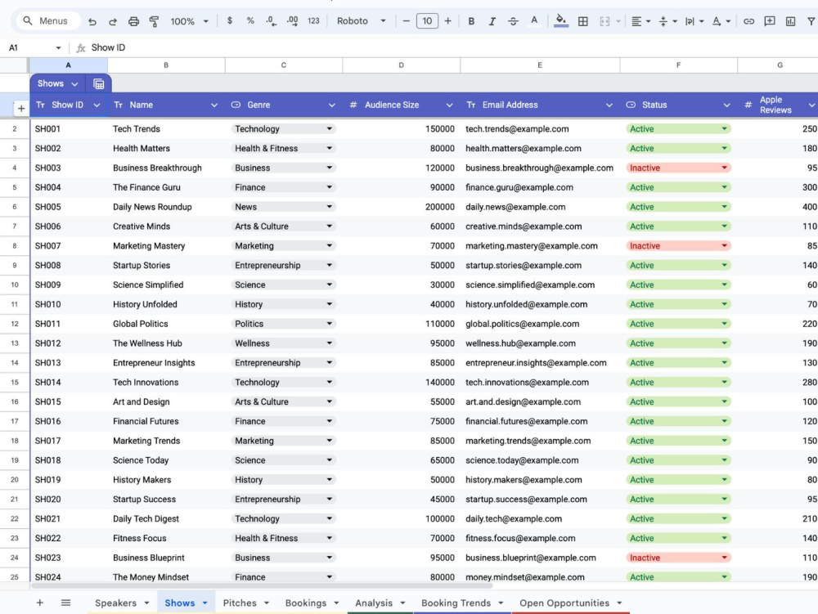818x614 pixels.
Task: Switch to the Pitches sheet tab
Action: pyautogui.click(x=240, y=603)
